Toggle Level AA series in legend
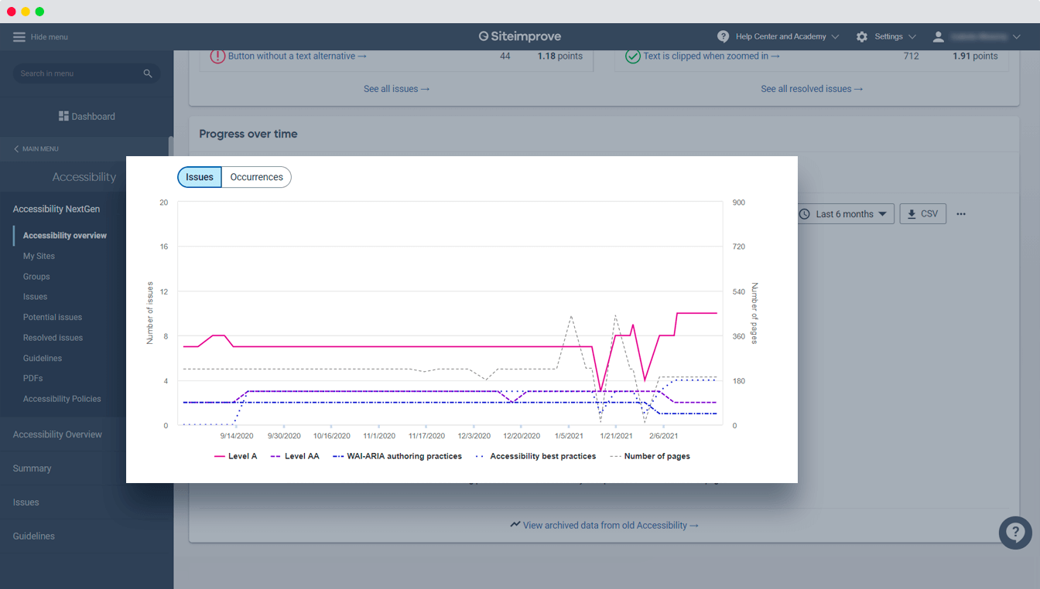 (294, 456)
